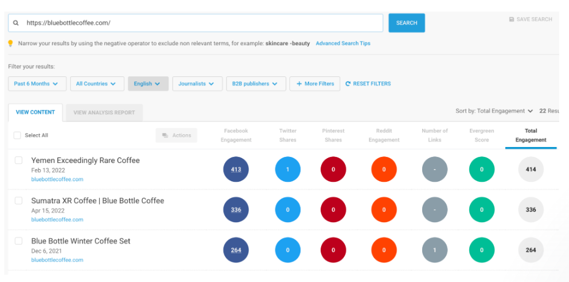Click Links bubble showing 1 in Winter row
Screen dimensions: 569x282
435,250
